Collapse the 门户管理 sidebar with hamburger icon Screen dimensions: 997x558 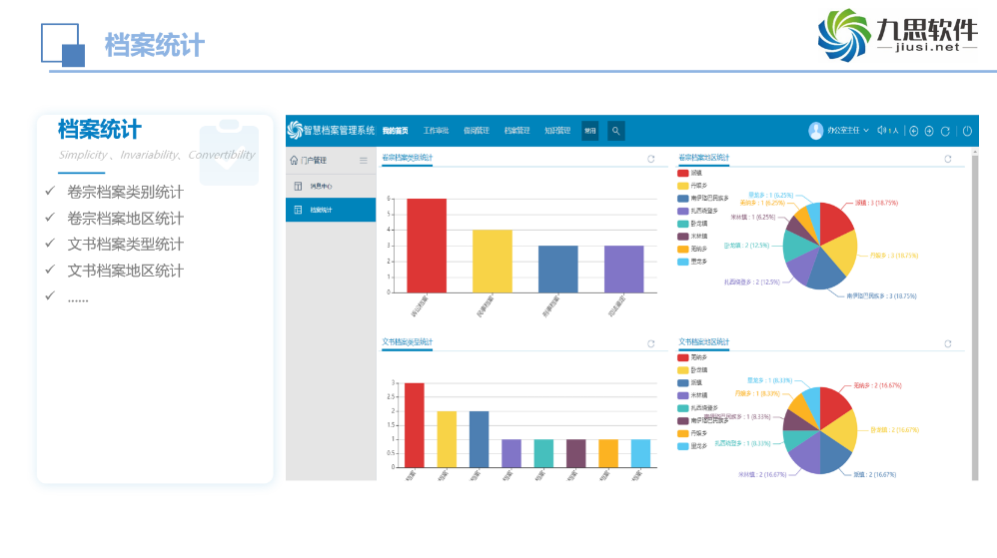click(x=364, y=160)
